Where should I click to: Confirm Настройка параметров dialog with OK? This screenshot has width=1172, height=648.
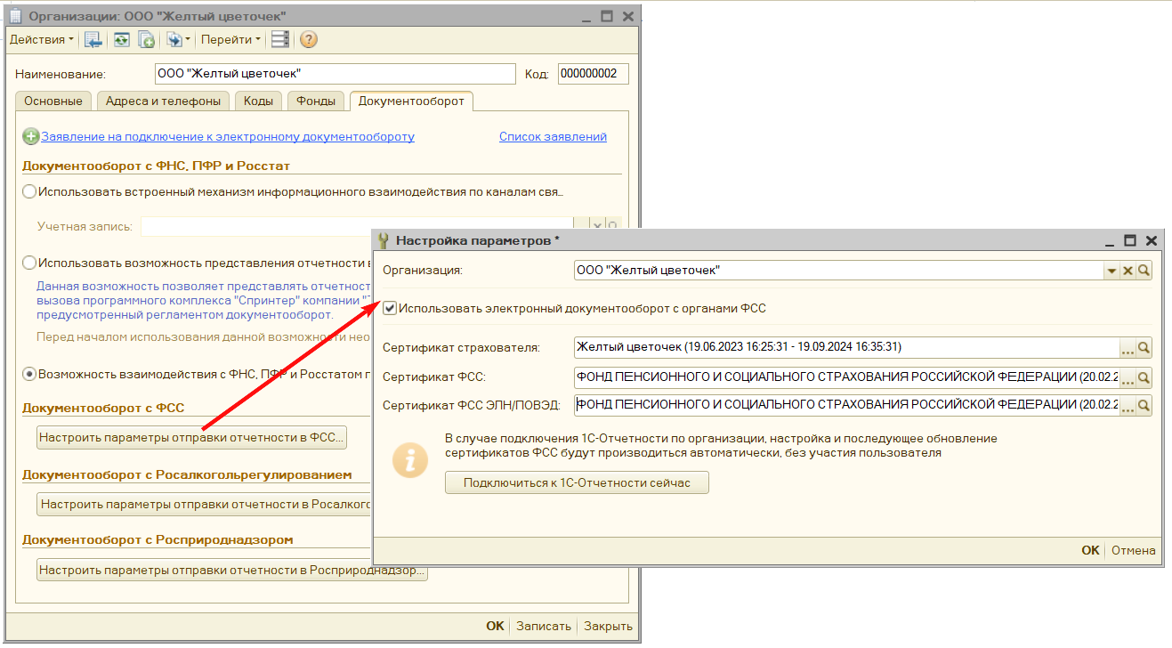(1090, 550)
